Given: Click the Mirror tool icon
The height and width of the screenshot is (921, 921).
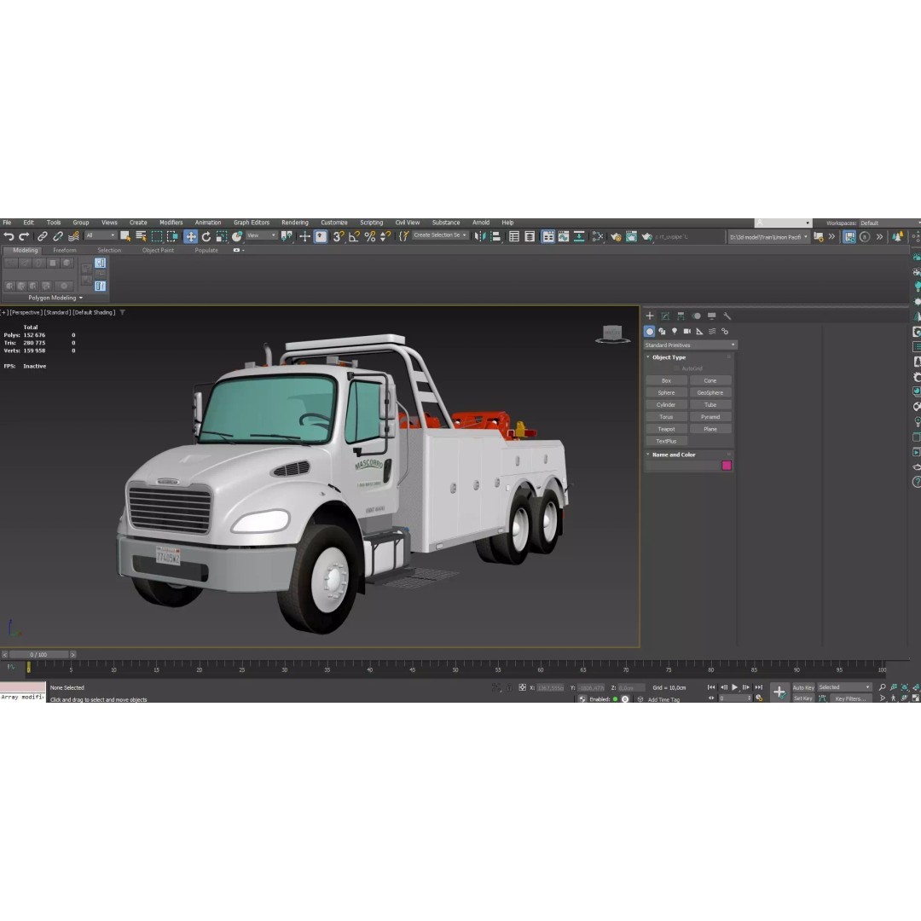Looking at the screenshot, I should tap(480, 237).
